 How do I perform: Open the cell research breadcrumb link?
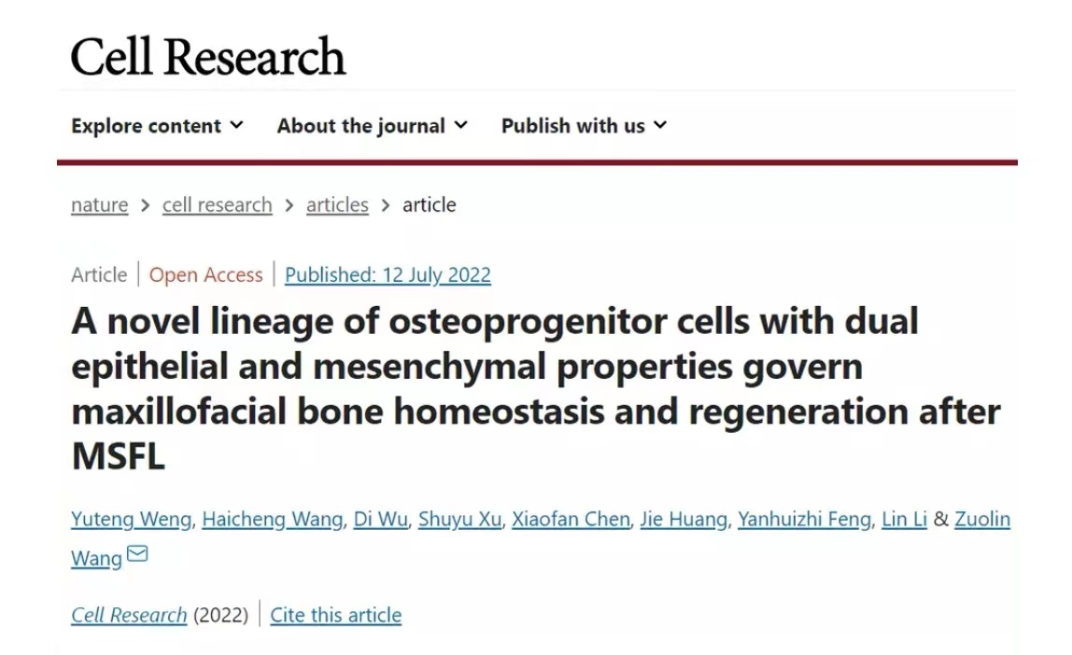(217, 205)
